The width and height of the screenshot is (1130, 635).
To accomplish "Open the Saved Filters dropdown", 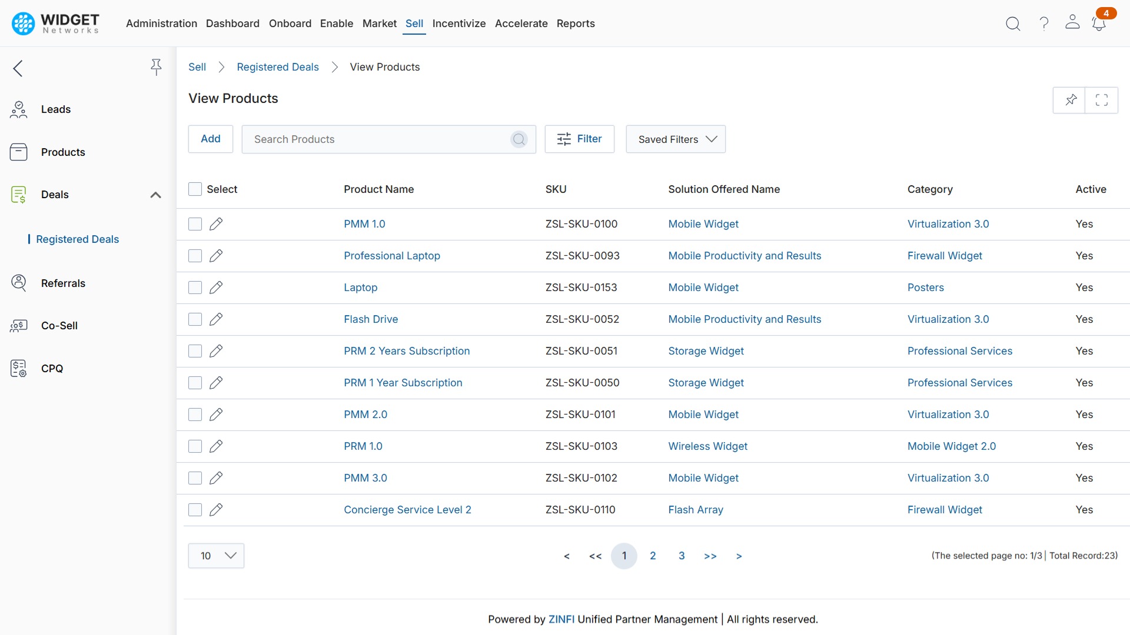I will tap(676, 139).
